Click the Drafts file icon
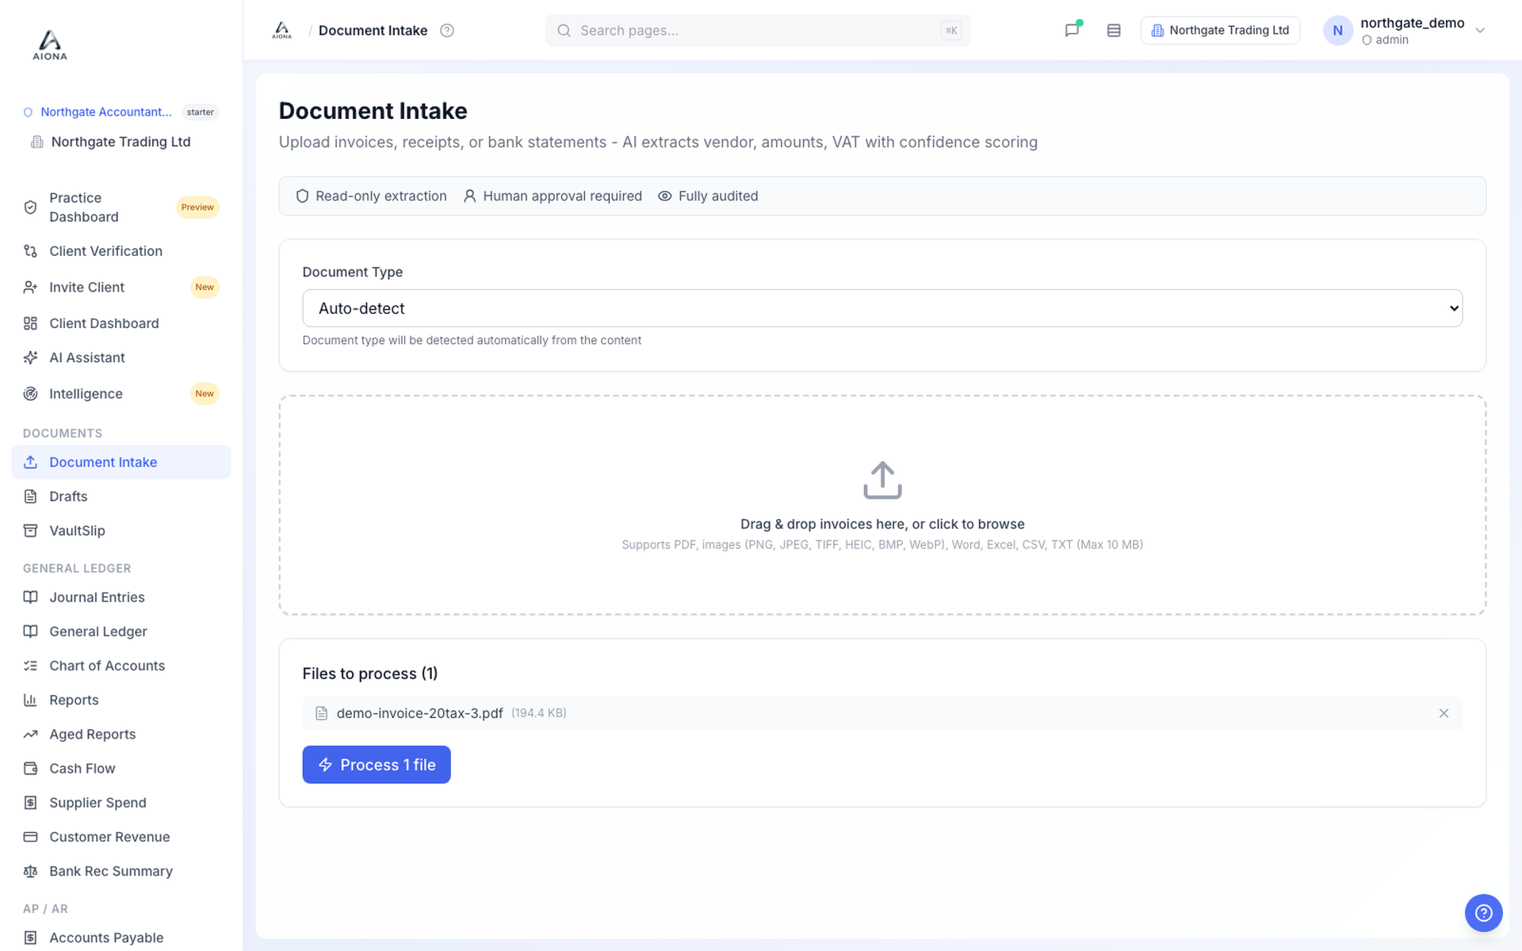 pyautogui.click(x=30, y=496)
